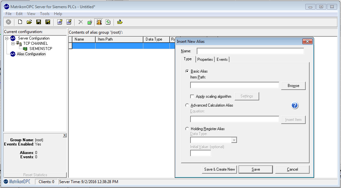Enable the Apply scaling algorithm checkbox
Image resolution: width=341 pixels, height=188 pixels.
tap(192, 96)
